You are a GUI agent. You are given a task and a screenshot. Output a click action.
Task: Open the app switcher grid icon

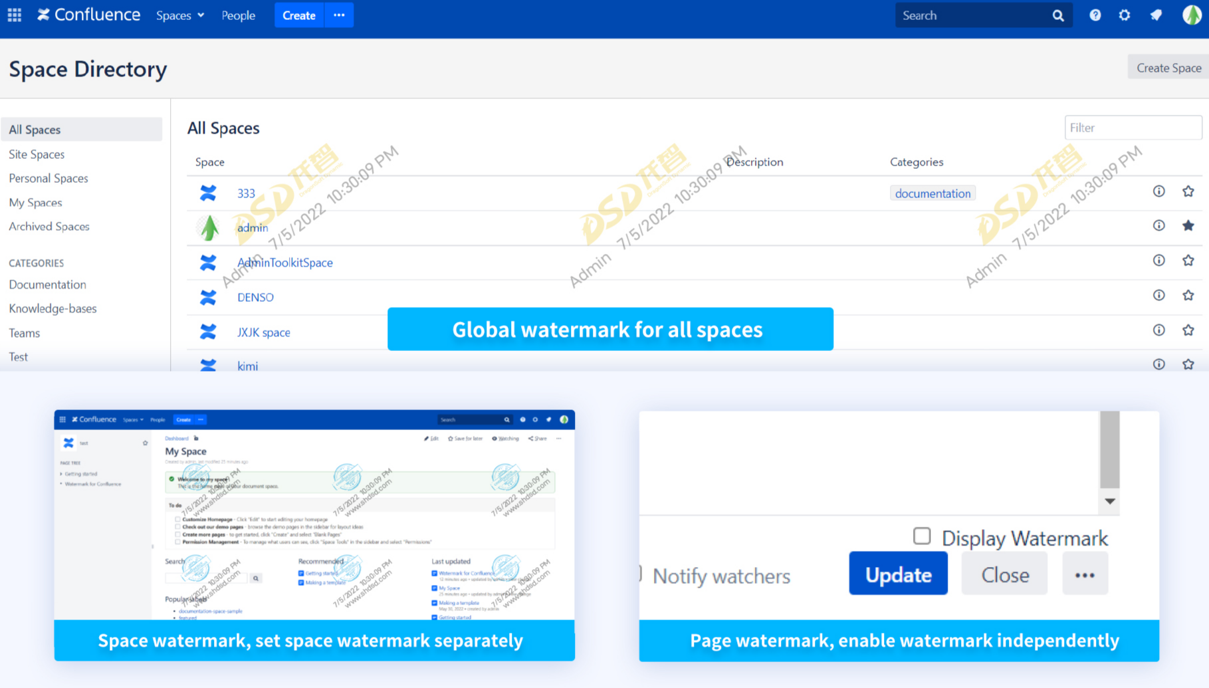(x=15, y=15)
